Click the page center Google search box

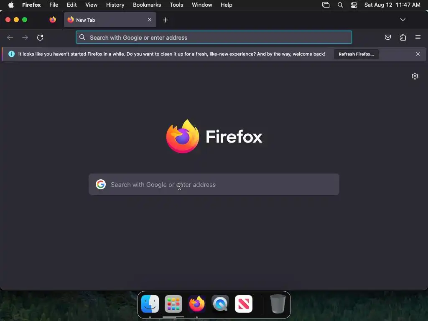(x=214, y=184)
